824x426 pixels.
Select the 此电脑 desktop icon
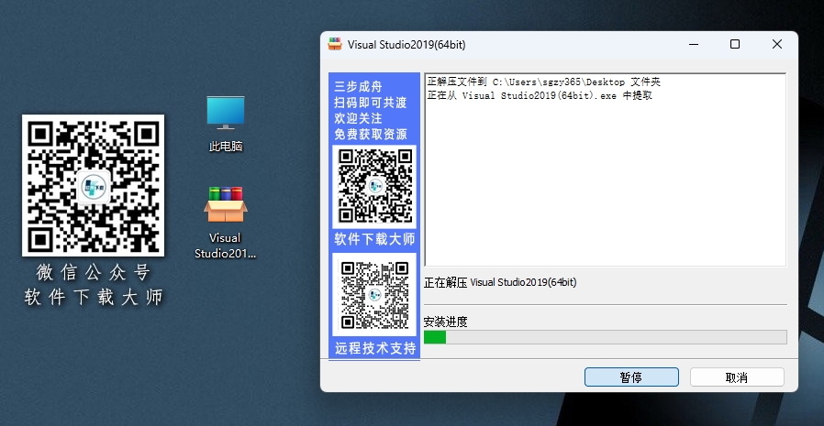(226, 124)
